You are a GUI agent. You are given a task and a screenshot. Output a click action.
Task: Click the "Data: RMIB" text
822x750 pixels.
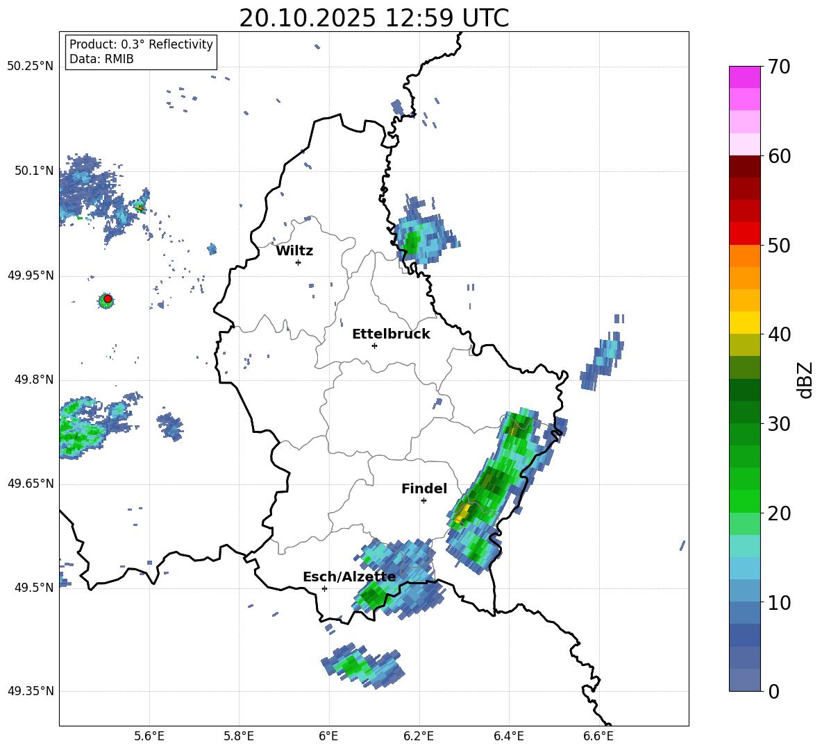(101, 59)
